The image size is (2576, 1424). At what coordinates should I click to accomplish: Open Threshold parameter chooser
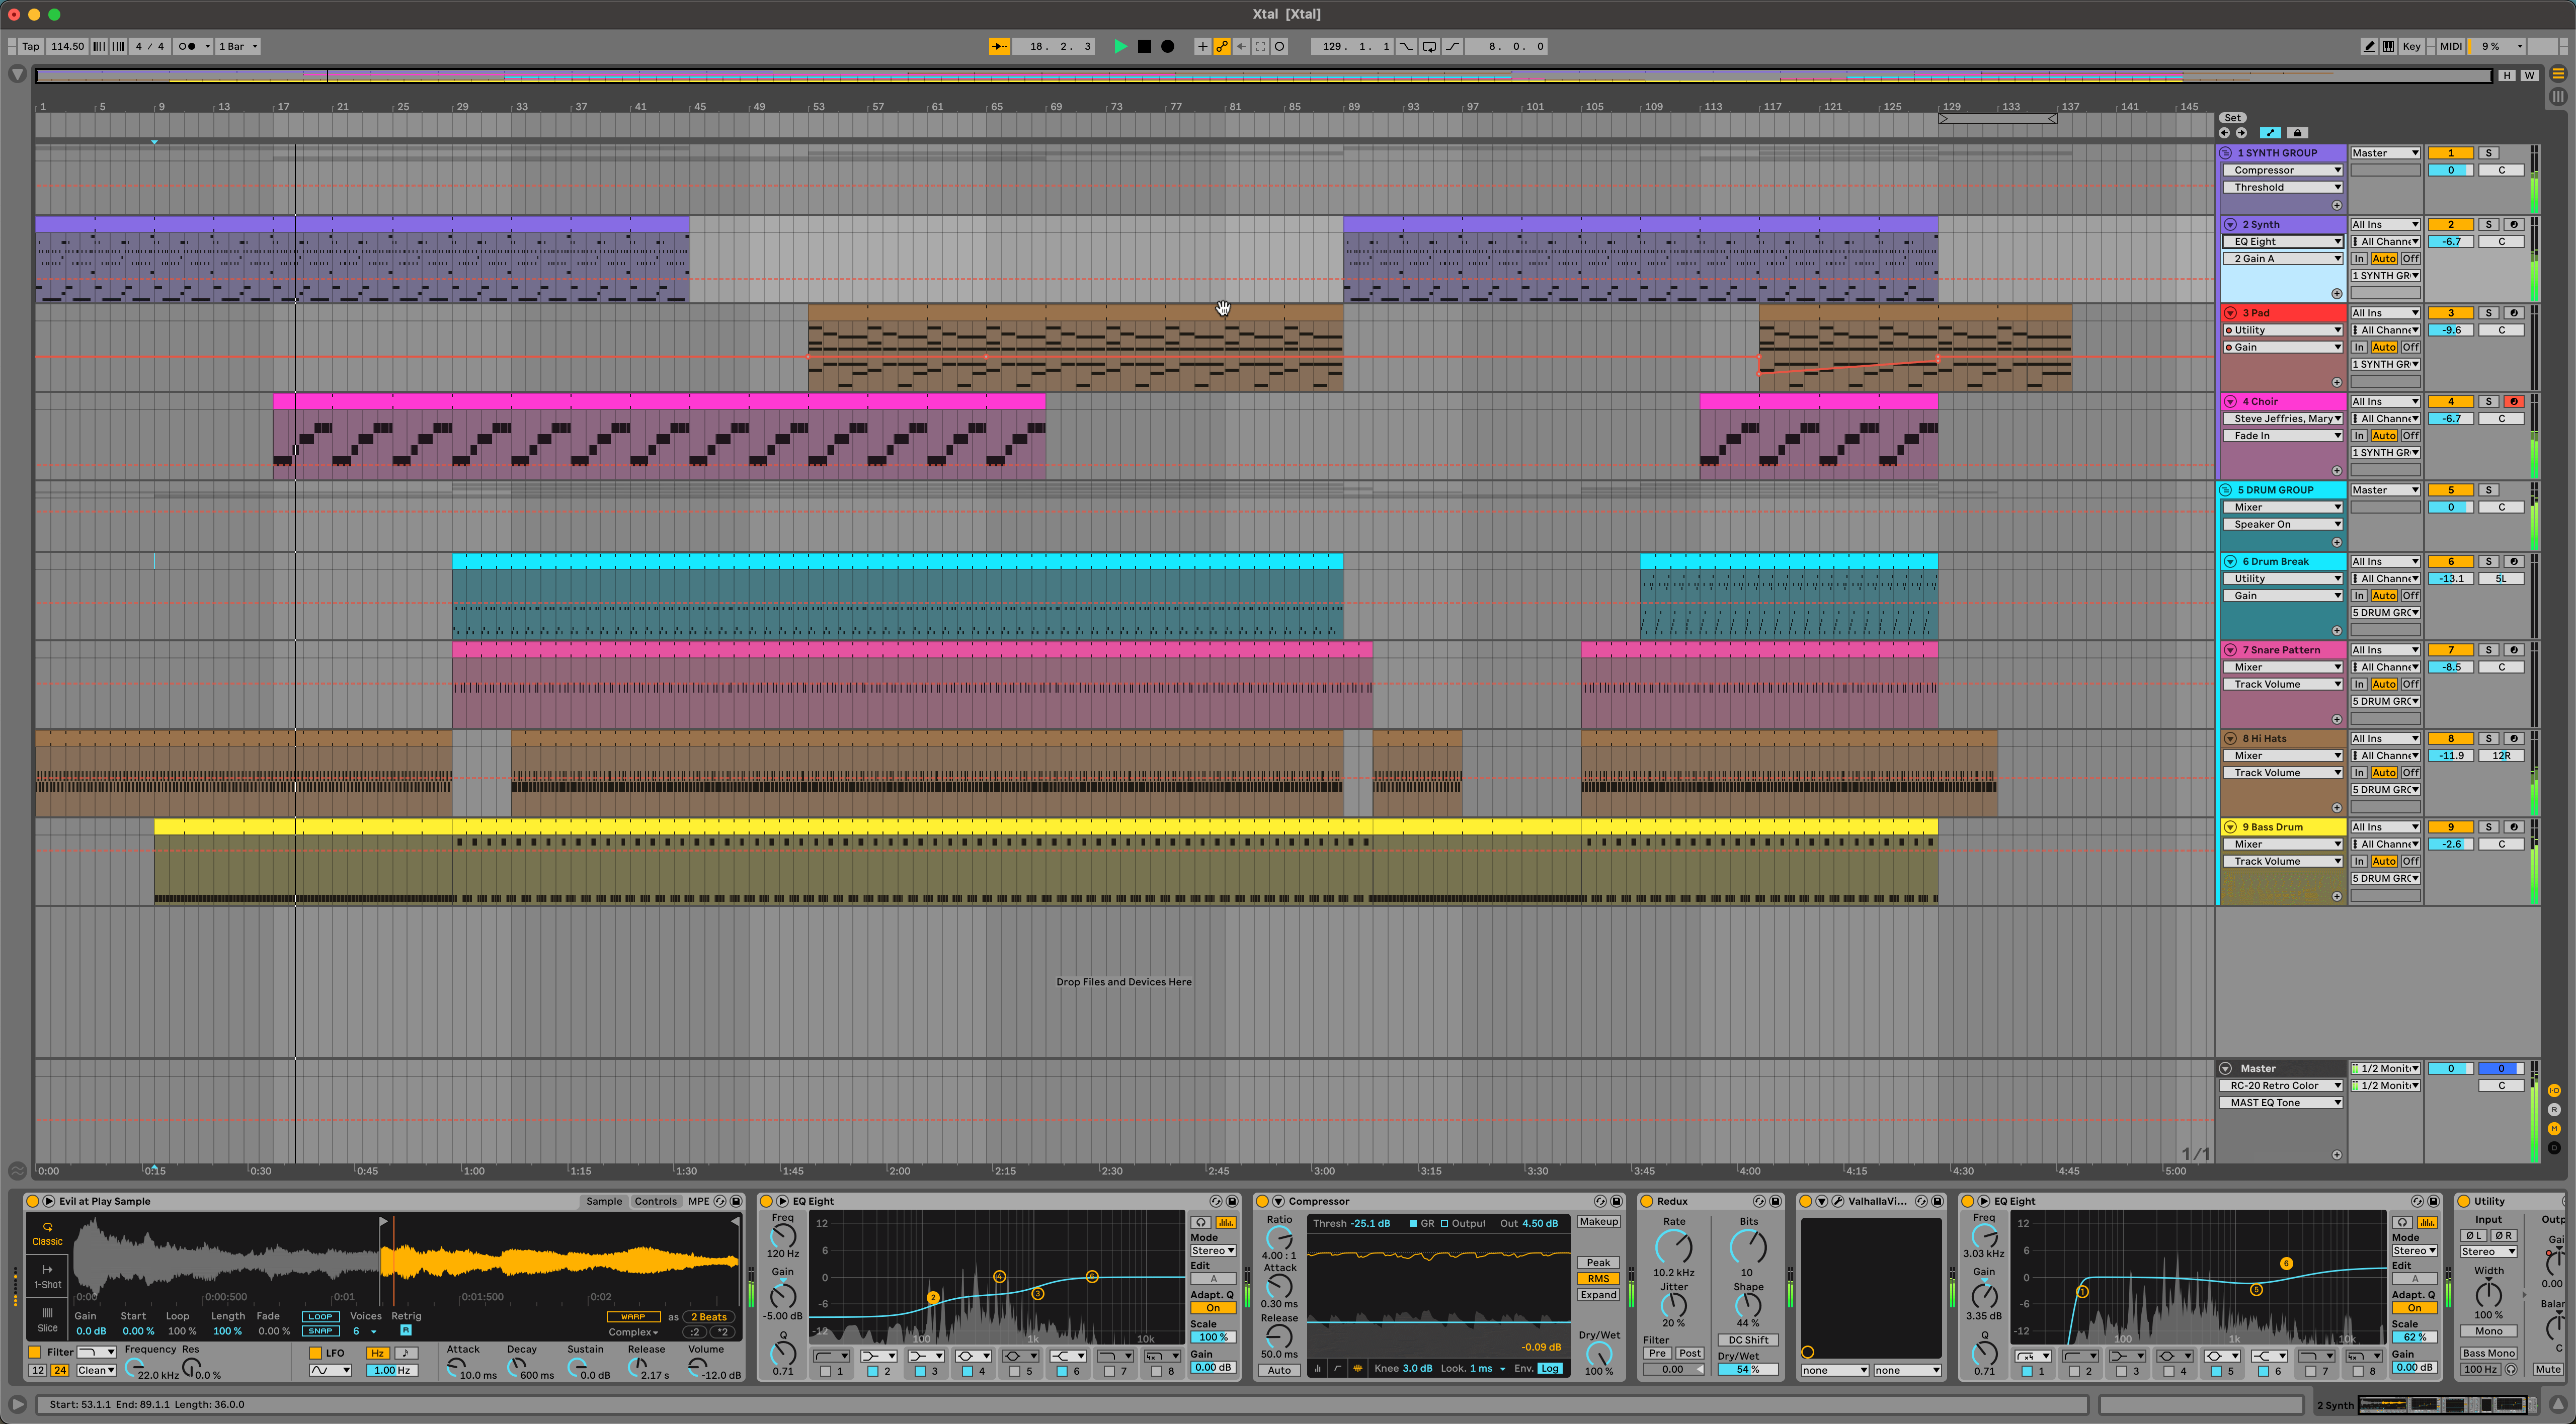pyautogui.click(x=2283, y=187)
